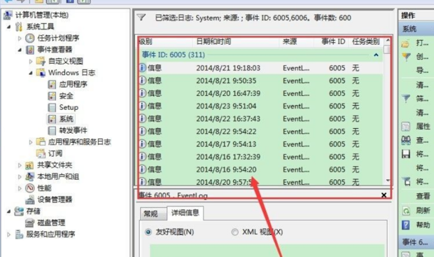This screenshot has width=434, height=257.
Task: Switch to the 详细信息 tab
Action: (x=185, y=213)
